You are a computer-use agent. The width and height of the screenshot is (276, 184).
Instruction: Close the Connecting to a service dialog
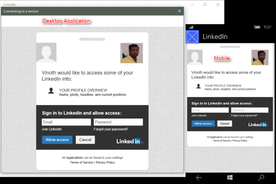(x=179, y=11)
